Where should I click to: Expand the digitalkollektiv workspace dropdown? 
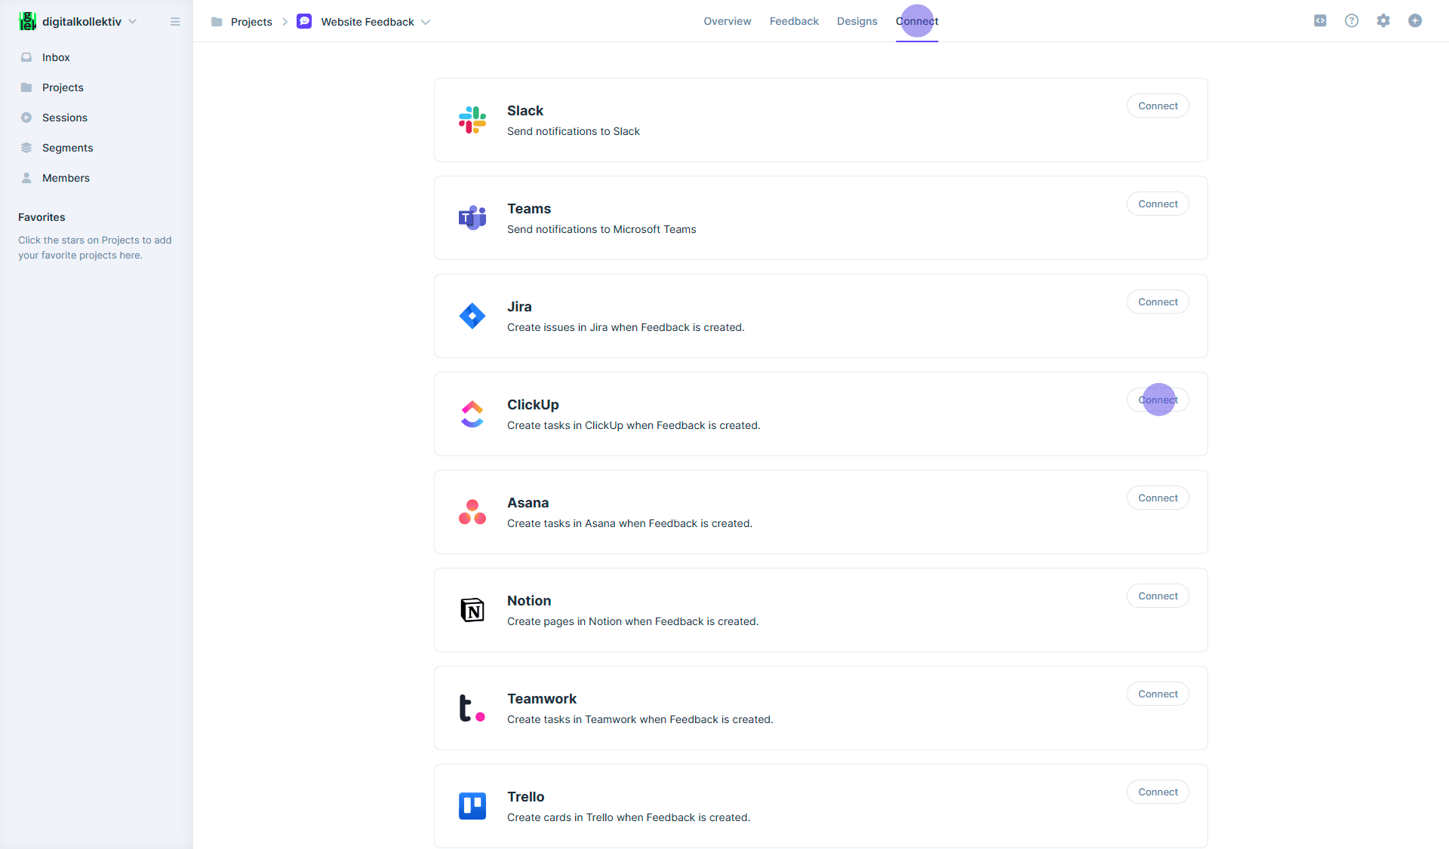tap(133, 22)
